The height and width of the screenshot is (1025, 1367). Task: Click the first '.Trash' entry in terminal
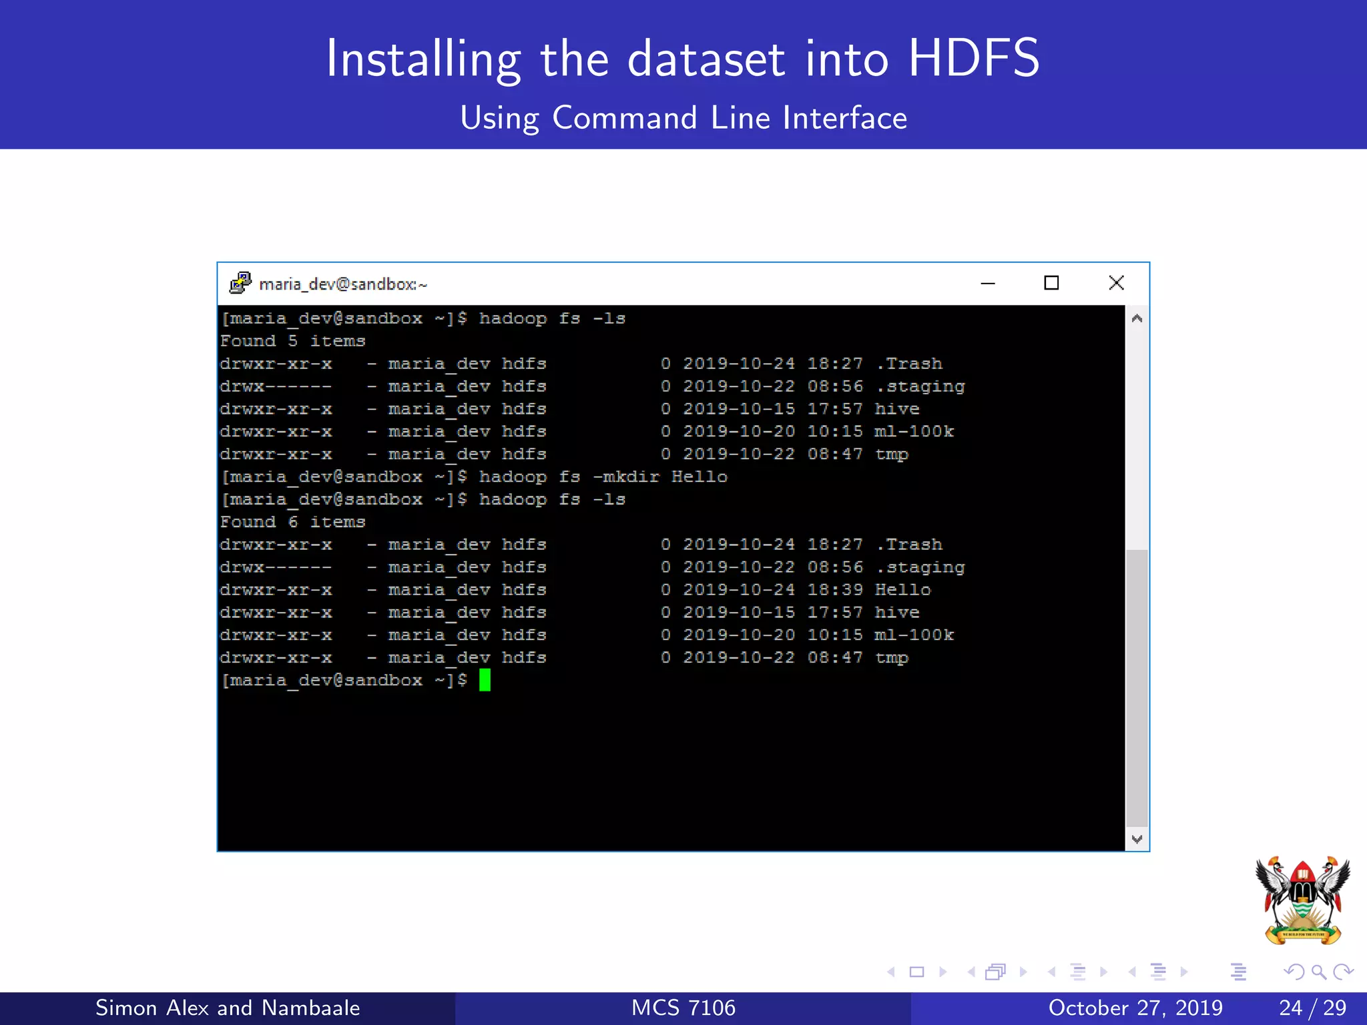[x=909, y=364]
